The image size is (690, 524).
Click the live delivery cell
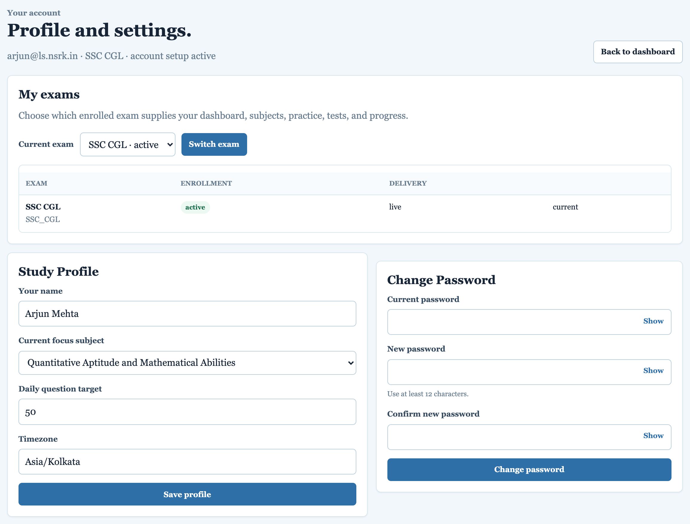pos(395,207)
